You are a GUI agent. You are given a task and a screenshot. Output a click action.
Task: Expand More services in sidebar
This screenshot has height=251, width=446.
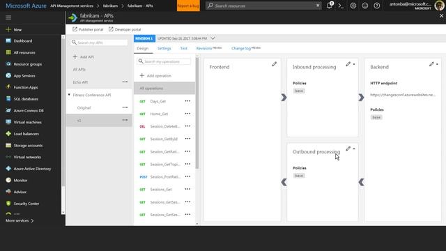[x=20, y=220]
